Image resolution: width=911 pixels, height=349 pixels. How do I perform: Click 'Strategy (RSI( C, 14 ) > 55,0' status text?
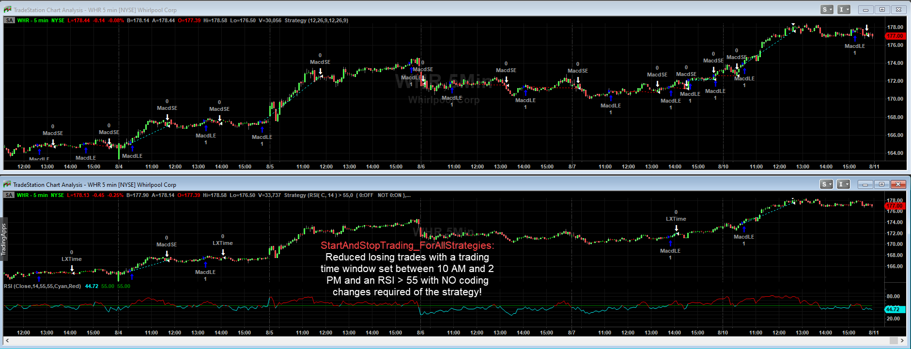(319, 195)
